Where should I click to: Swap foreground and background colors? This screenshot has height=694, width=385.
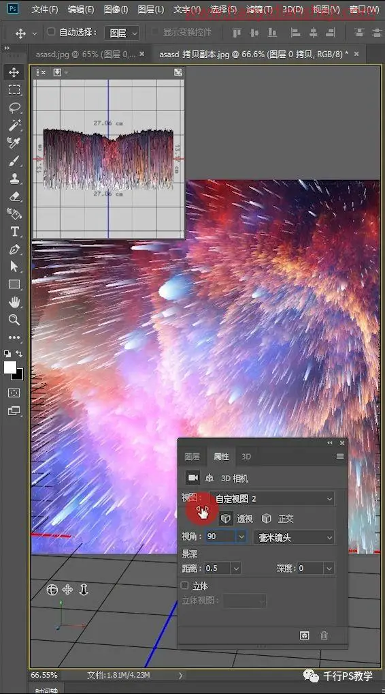point(20,354)
